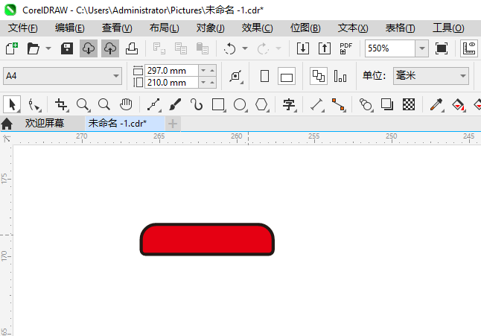Click the Import icon

[303, 48]
